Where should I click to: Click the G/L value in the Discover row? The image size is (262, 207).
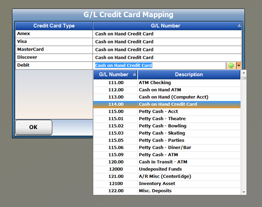coord(167,57)
